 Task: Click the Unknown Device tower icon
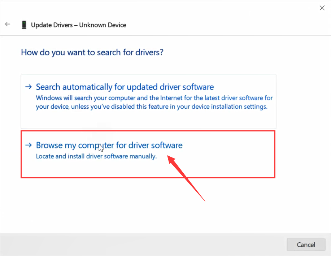(24, 25)
